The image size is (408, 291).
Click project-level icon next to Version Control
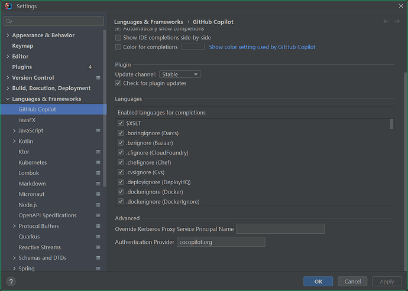(x=98, y=78)
